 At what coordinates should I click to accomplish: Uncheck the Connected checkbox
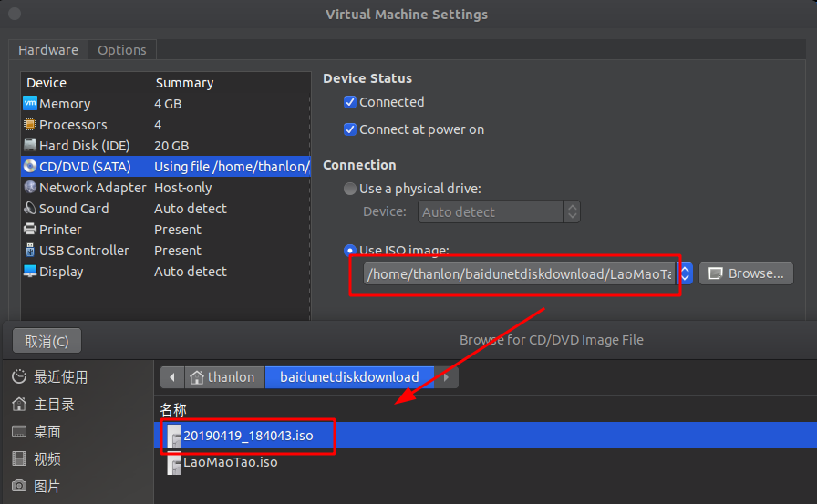click(x=350, y=102)
